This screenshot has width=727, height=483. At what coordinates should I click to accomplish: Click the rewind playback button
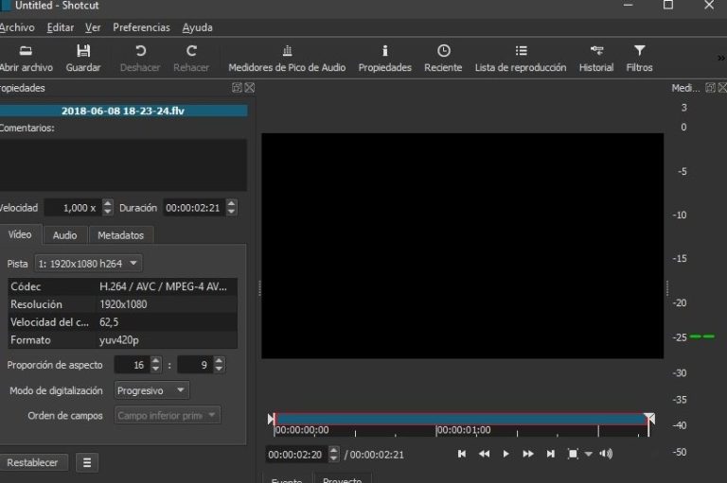[484, 454]
